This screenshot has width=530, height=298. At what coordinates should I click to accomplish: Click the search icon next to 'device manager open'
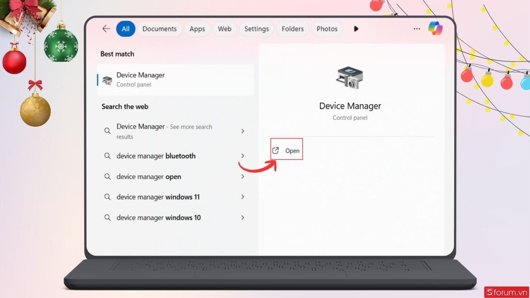click(107, 177)
